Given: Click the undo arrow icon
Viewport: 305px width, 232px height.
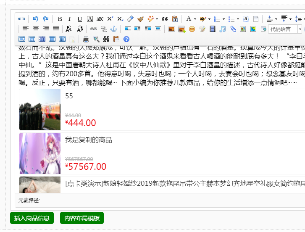Looking at the screenshot, I should 35,19.
